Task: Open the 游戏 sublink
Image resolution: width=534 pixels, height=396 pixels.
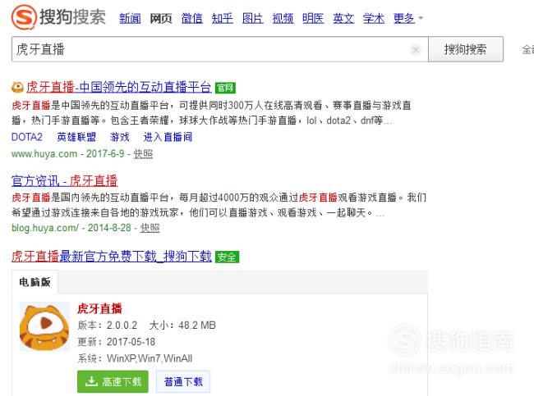Action: tap(120, 137)
